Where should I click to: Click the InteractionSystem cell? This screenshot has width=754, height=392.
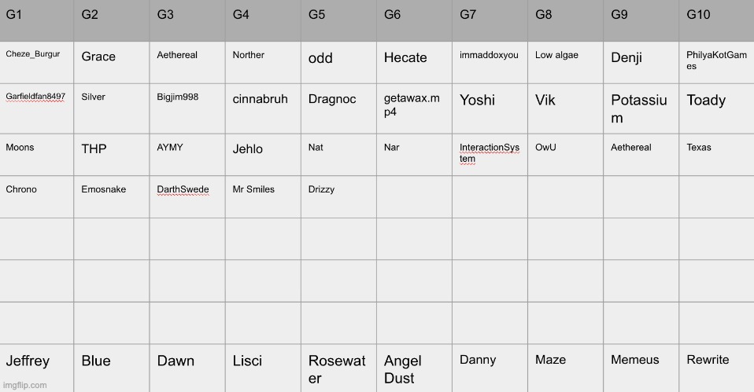tap(490, 155)
